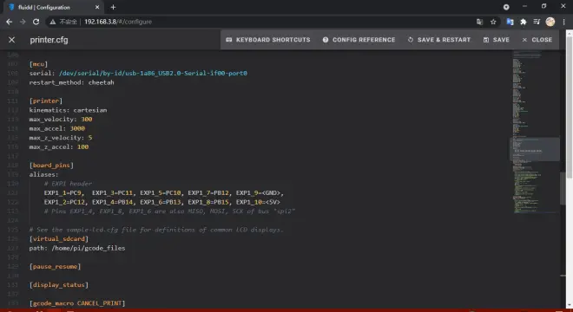Go forward with browser forward arrow
This screenshot has width=573, height=312.
pyautogui.click(x=23, y=22)
